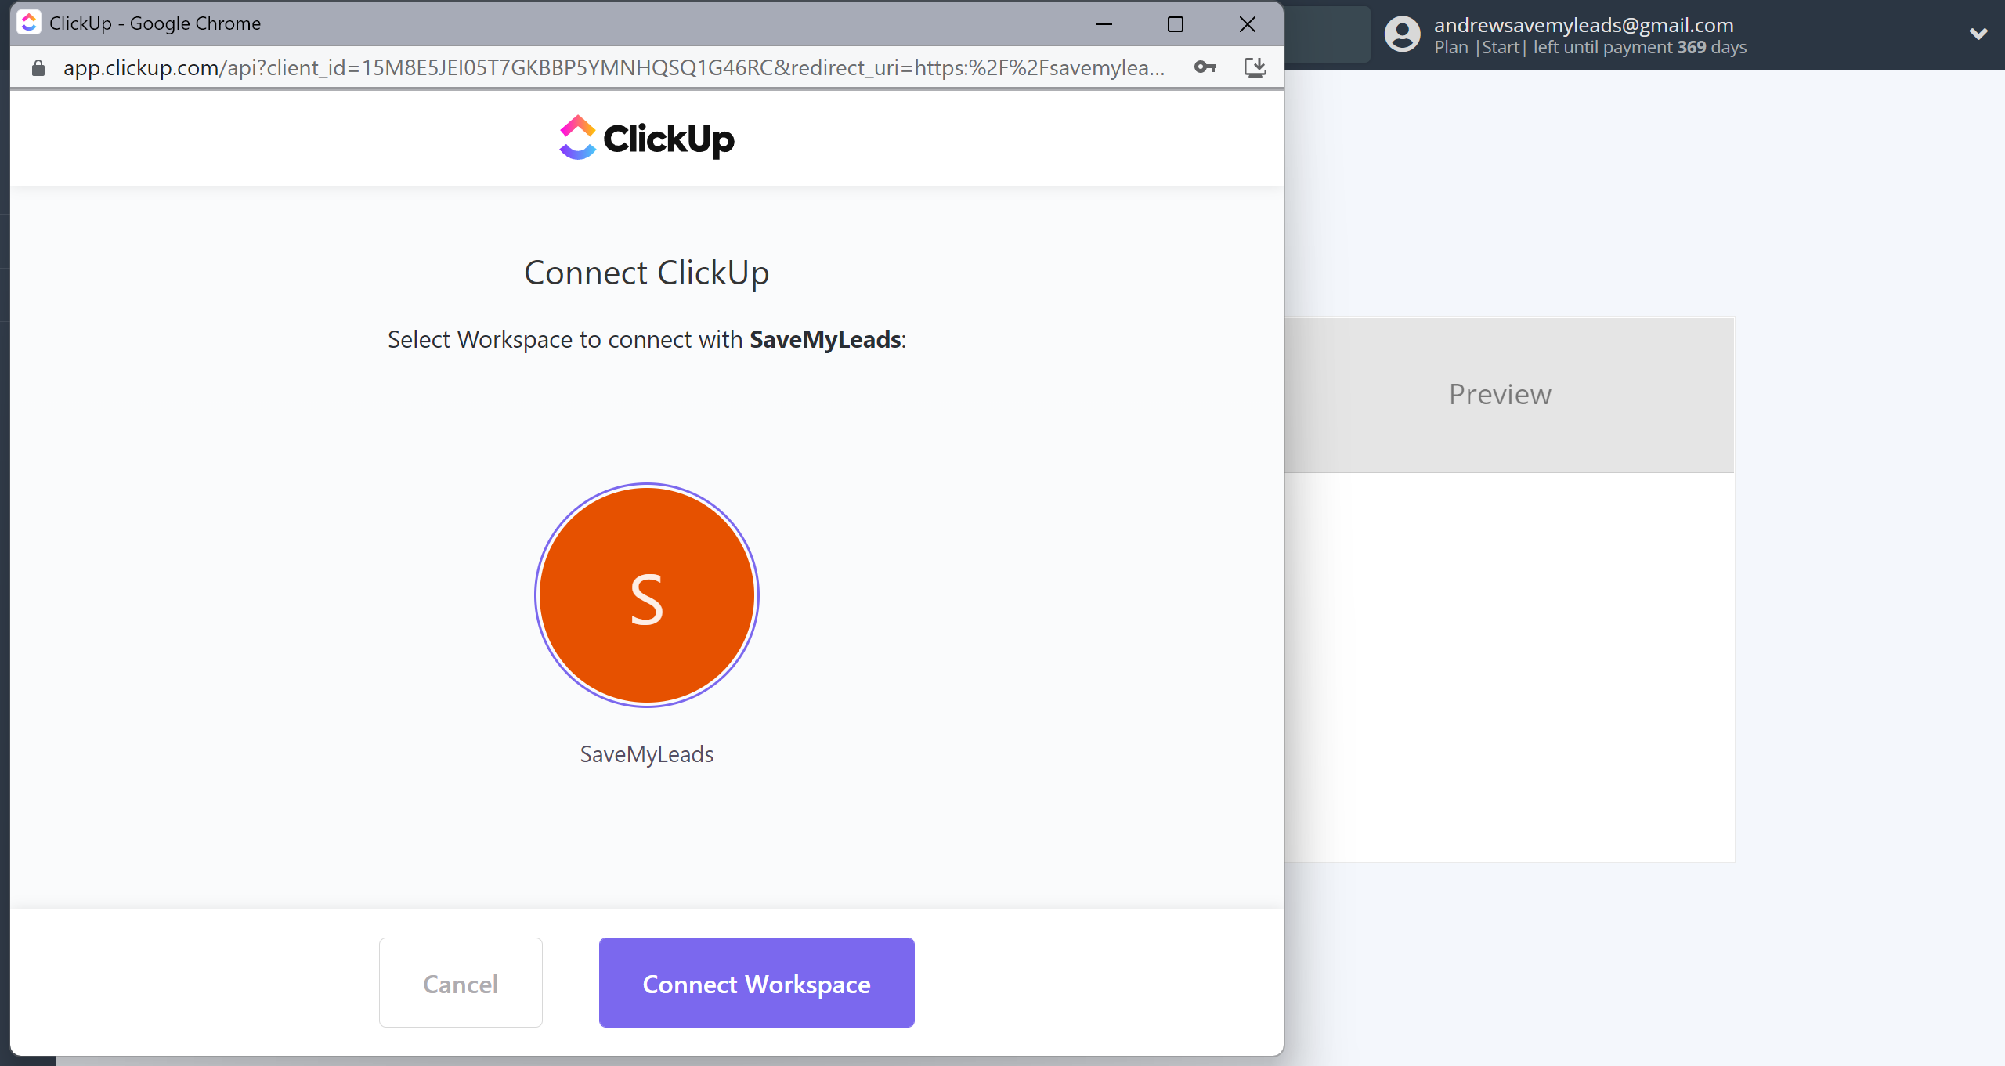2005x1066 pixels.
Task: Minimize the ClickUp popup window
Action: (1104, 23)
